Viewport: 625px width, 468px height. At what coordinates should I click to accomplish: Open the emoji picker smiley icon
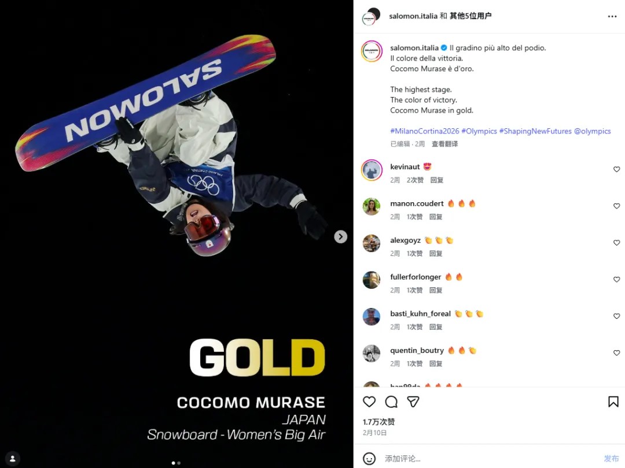click(369, 458)
